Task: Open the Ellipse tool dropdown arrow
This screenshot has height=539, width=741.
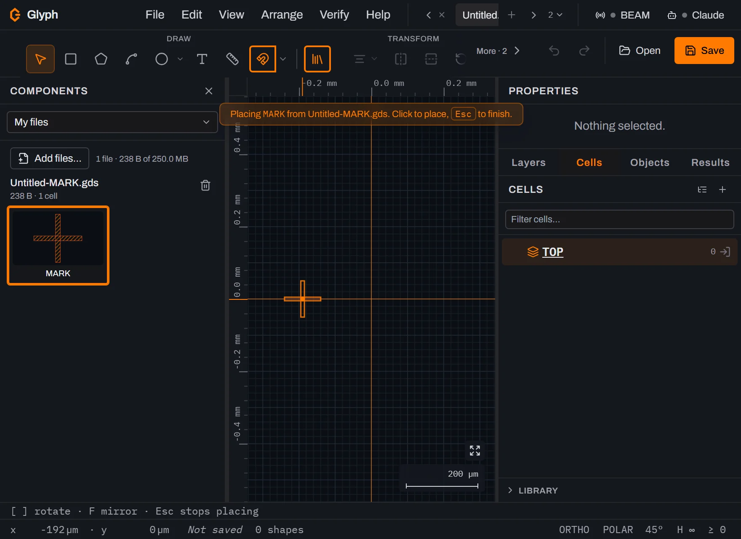Action: tap(180, 59)
